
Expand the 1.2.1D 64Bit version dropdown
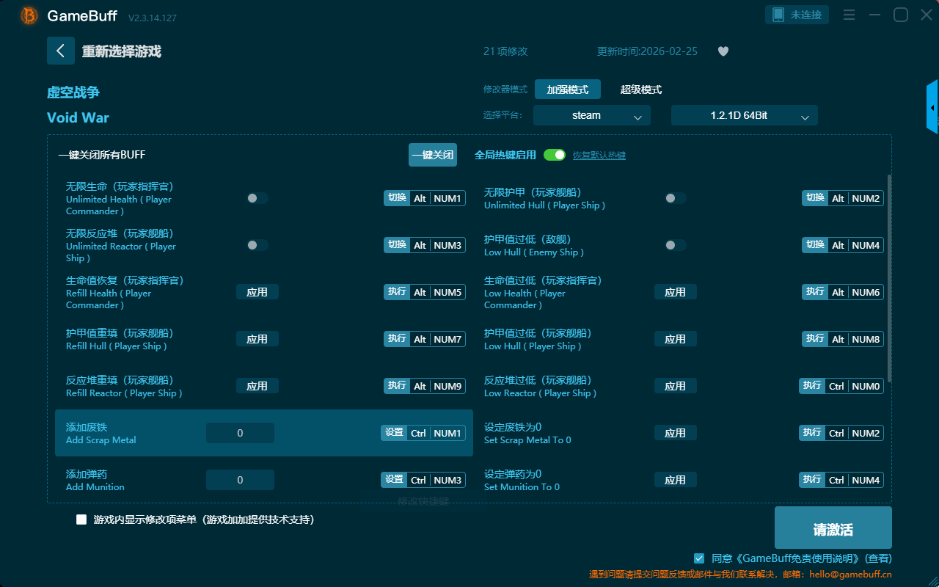[744, 115]
